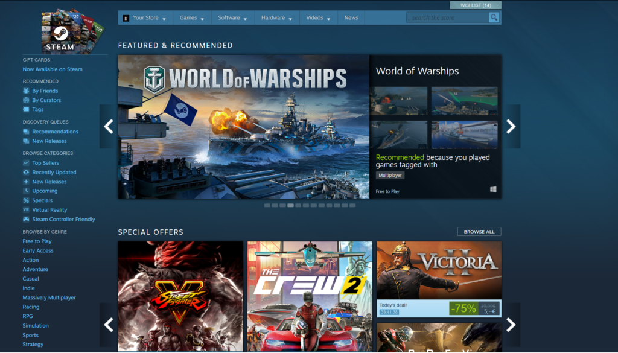Browse the RPG genre
Screen dimensions: 618x353
(x=28, y=316)
